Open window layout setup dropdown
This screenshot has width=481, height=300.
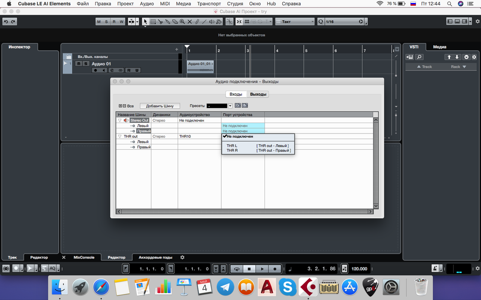pos(471,22)
